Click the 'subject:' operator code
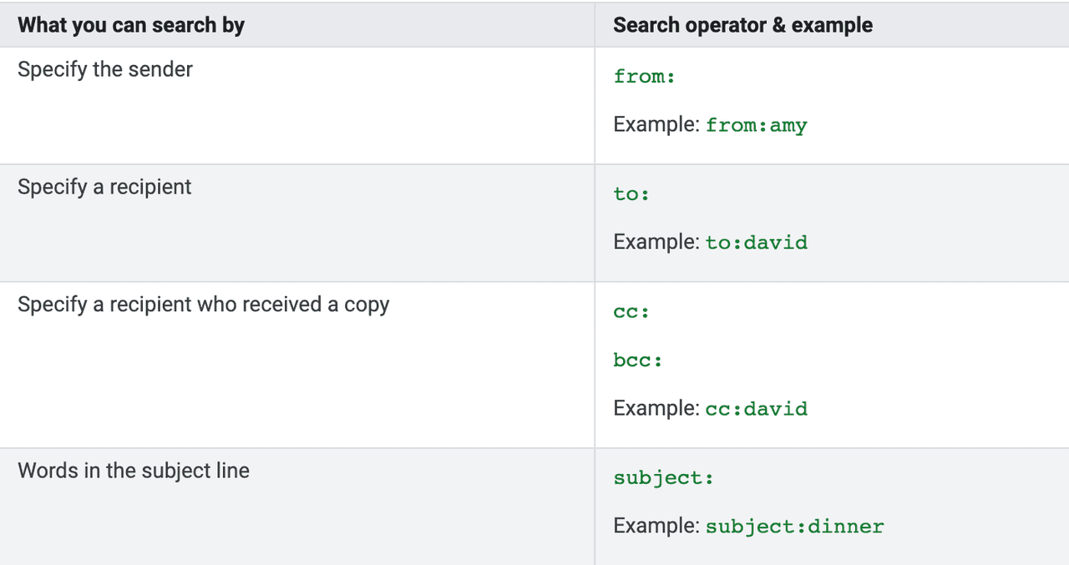The image size is (1069, 565). point(663,478)
